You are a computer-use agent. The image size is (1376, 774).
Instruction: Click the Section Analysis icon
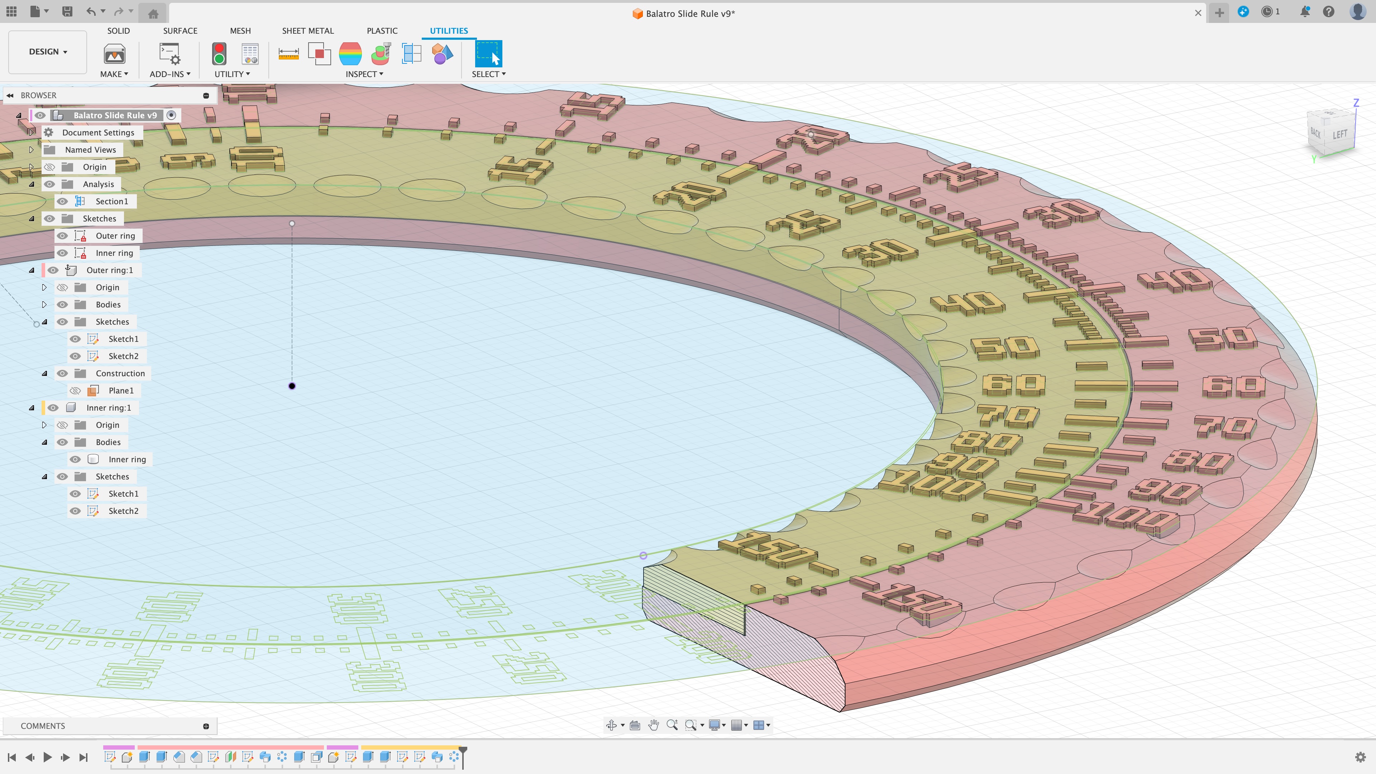411,53
